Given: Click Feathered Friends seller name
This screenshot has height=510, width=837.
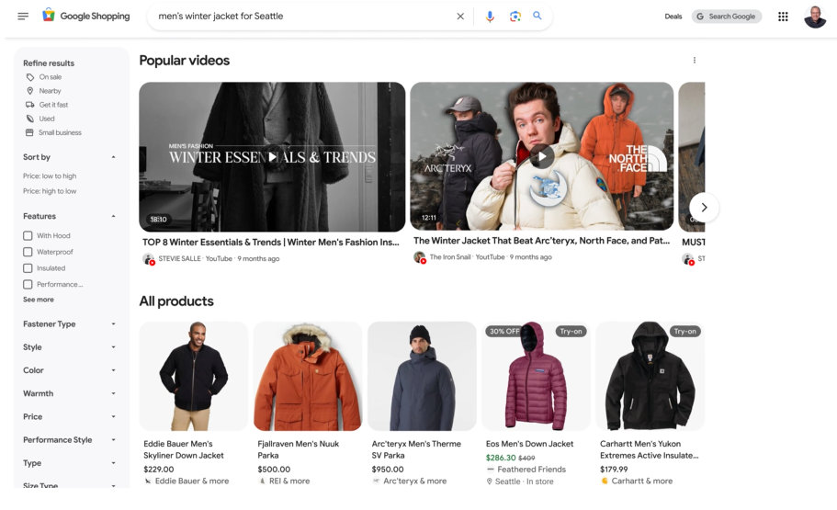Looking at the screenshot, I should pyautogui.click(x=532, y=470).
